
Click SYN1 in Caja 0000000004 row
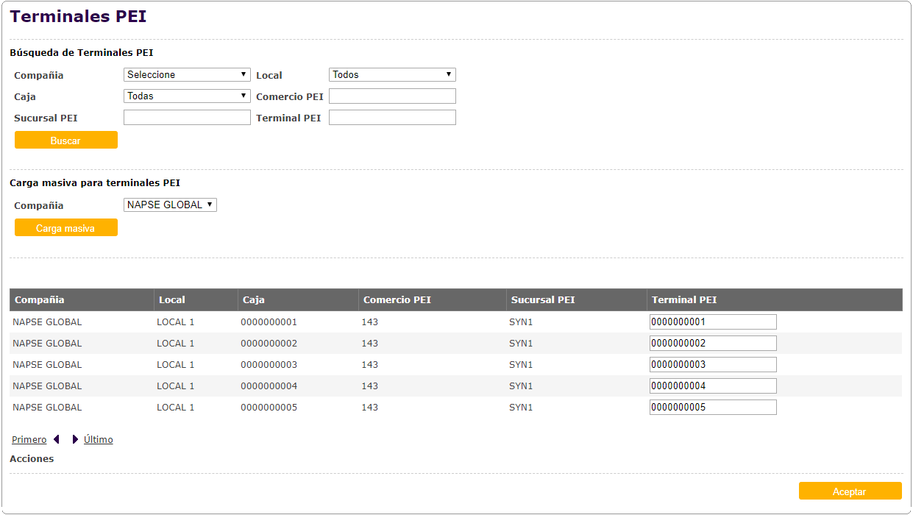[x=521, y=386]
